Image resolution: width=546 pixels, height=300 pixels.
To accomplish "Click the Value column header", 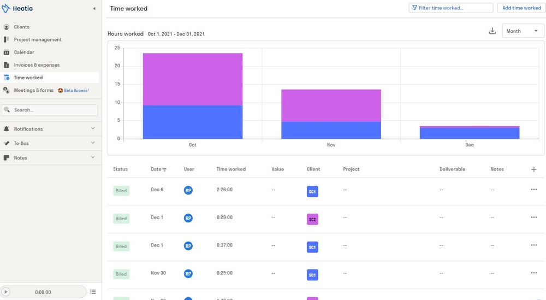I will pyautogui.click(x=277, y=169).
